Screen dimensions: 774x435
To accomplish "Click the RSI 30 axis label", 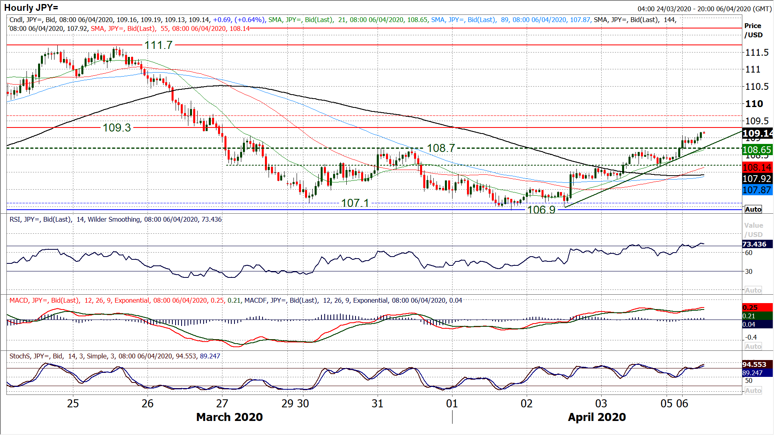I will pos(749,271).
